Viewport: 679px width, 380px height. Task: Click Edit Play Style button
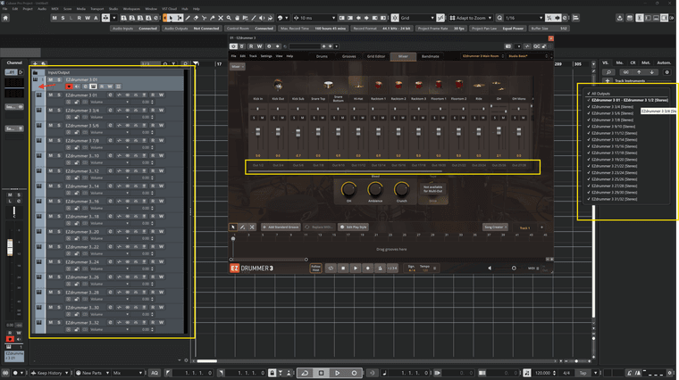354,227
